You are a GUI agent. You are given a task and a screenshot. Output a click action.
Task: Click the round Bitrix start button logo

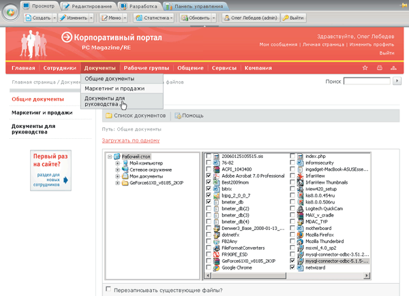tap(11, 12)
